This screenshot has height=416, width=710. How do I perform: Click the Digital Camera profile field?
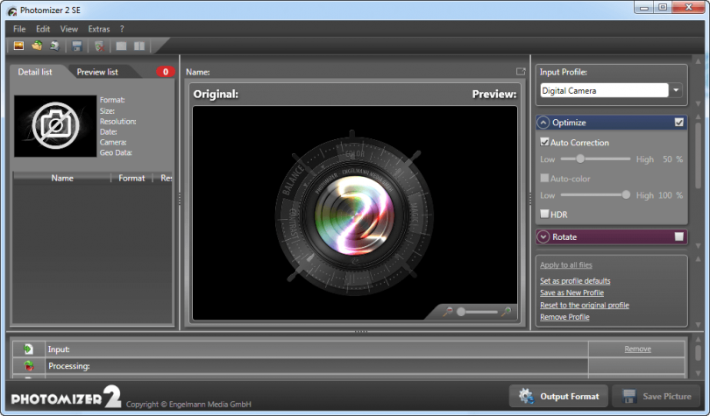(x=604, y=90)
